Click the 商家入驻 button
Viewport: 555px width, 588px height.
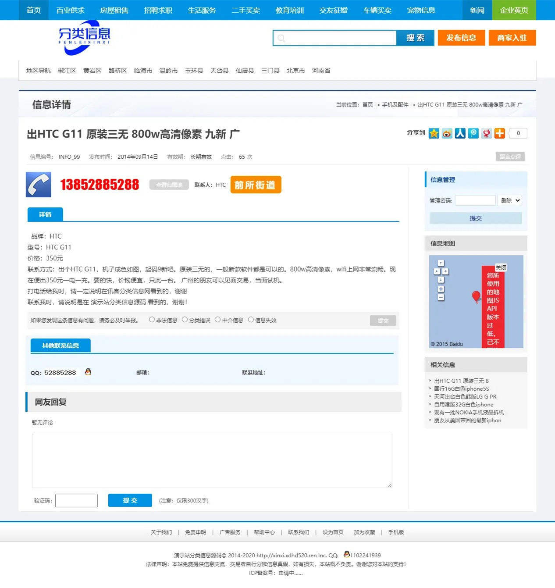coord(512,38)
